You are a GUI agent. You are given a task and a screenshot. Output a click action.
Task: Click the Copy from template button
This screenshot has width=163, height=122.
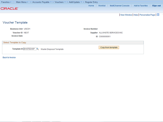tap(109, 48)
